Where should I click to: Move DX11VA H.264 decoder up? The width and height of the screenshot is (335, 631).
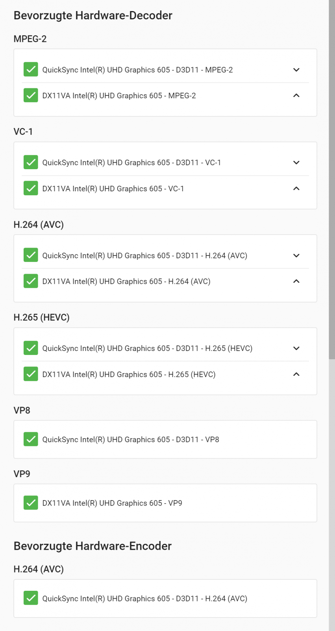coord(296,281)
